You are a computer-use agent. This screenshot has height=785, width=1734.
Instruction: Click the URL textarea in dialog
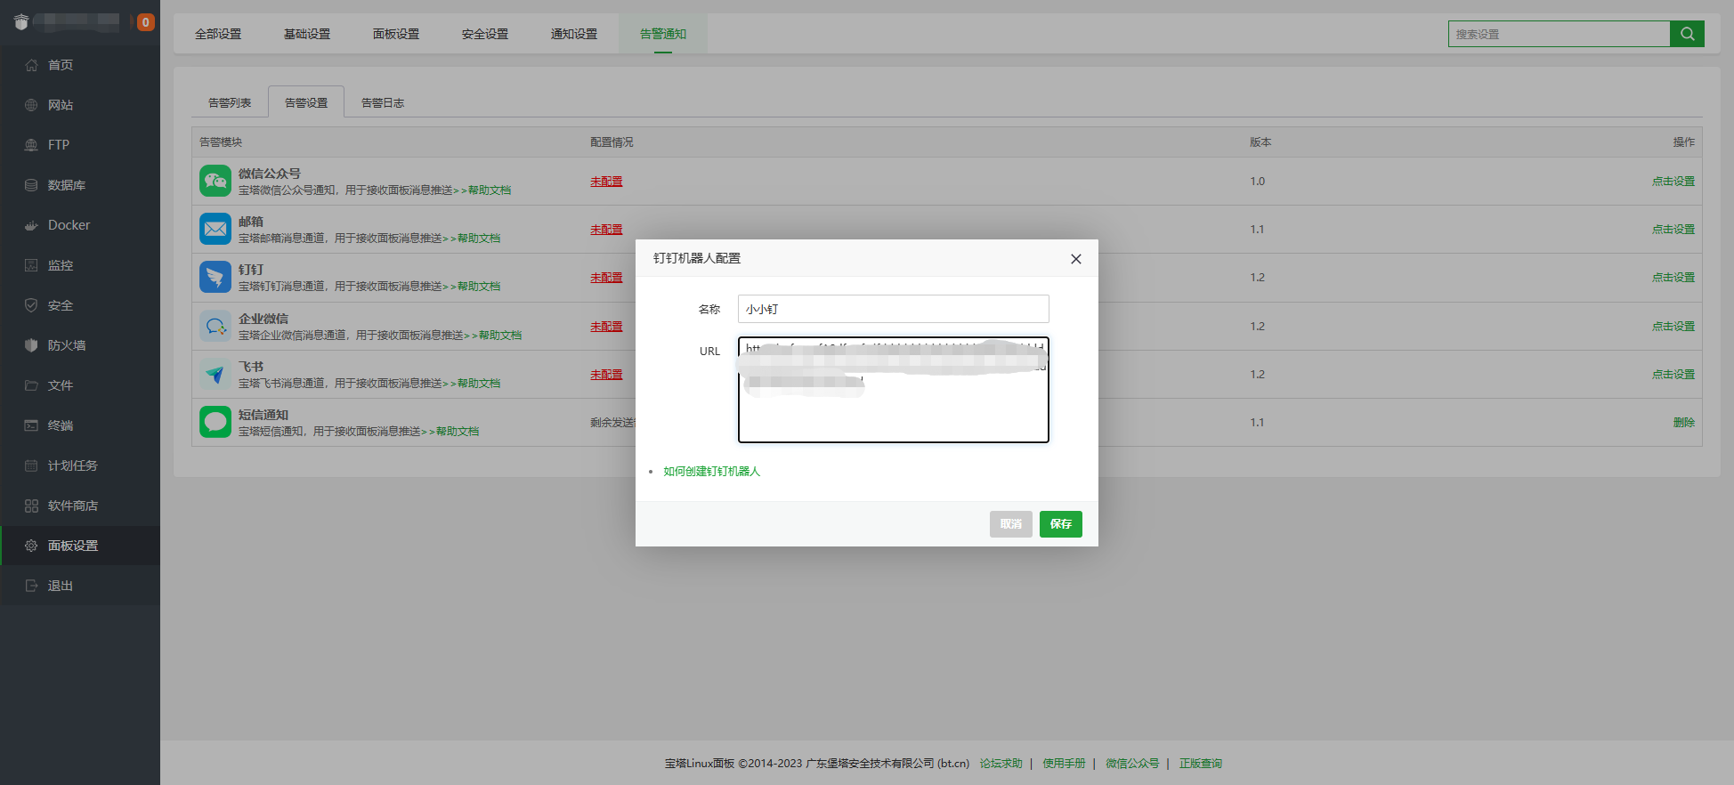click(x=893, y=390)
